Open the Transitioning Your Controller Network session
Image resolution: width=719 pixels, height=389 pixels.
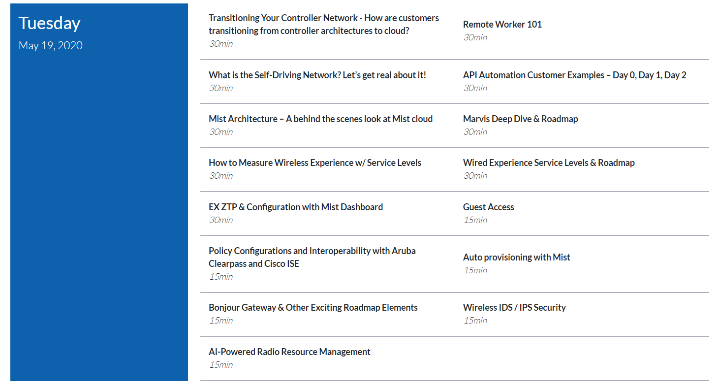(x=323, y=24)
